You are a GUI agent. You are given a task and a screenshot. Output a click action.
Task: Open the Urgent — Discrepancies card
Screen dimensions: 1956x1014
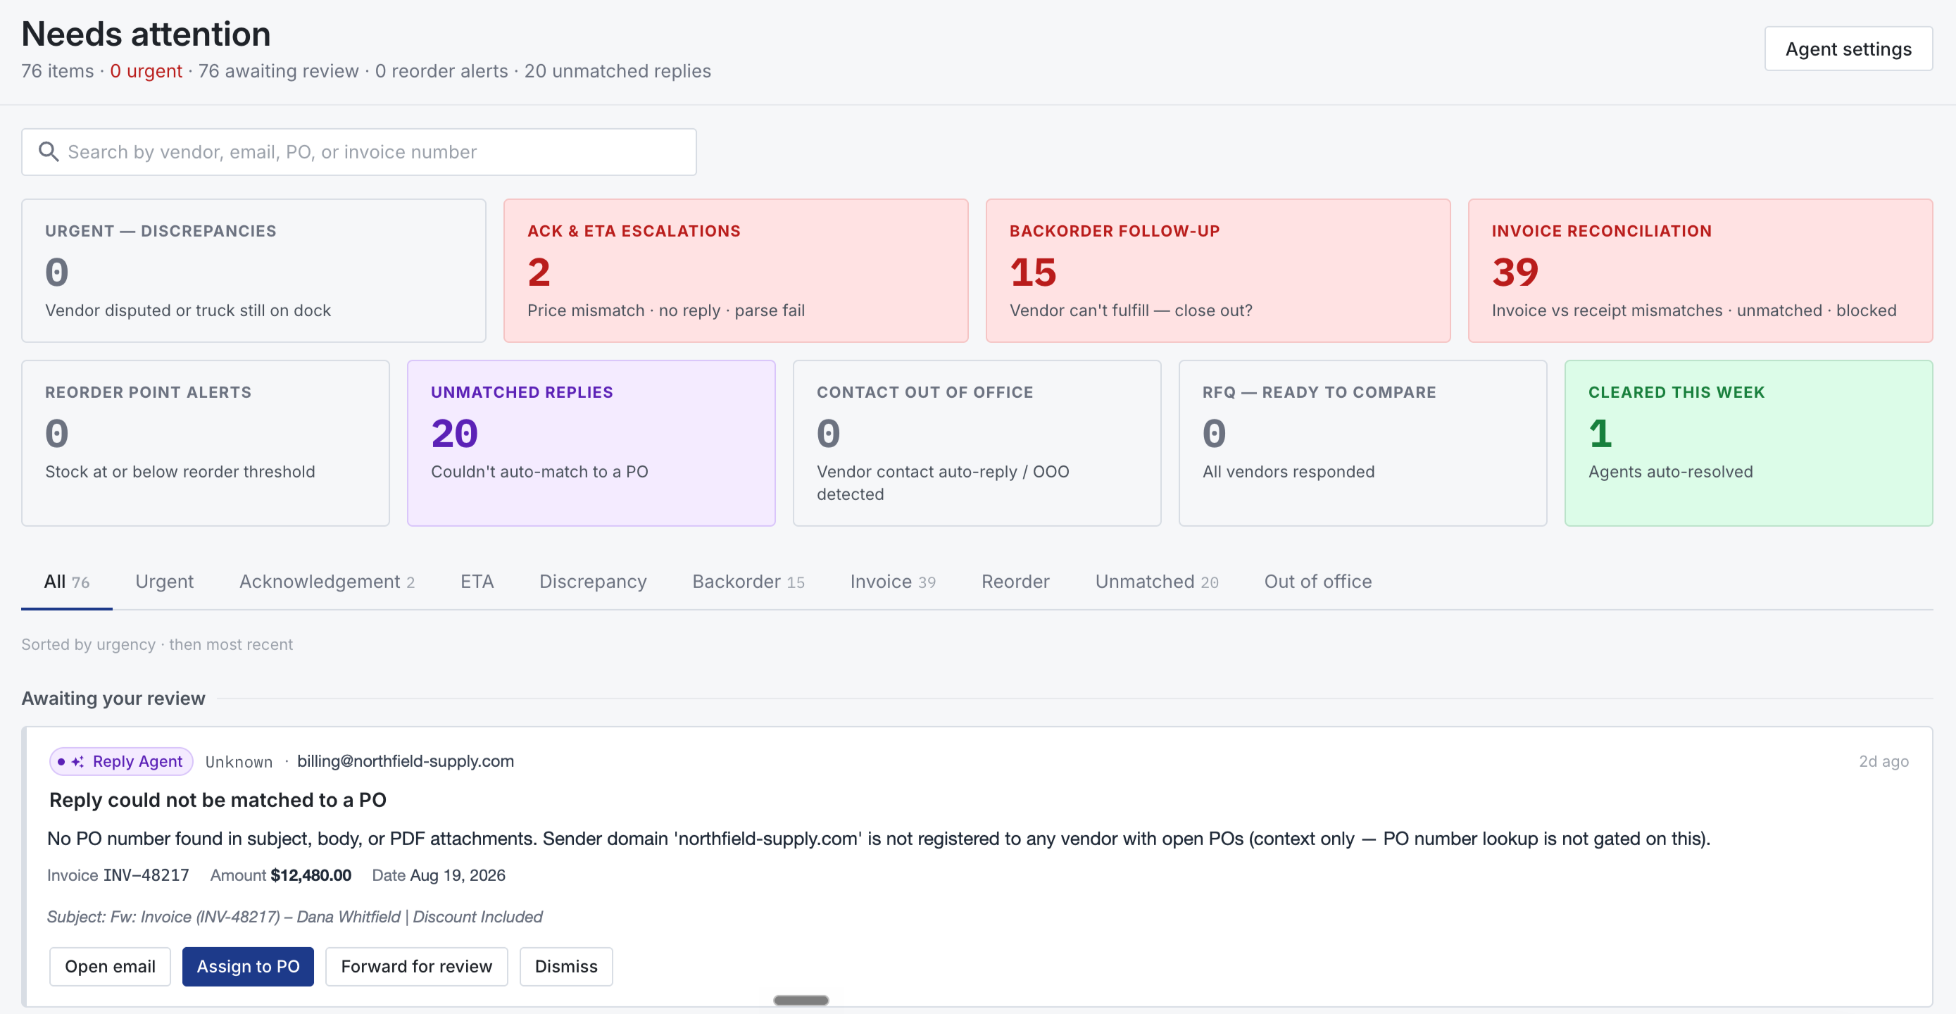(253, 270)
